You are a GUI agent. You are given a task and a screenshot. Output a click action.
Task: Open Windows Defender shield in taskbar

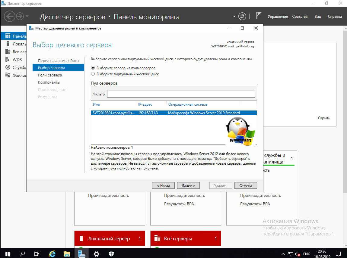(x=111, y=254)
